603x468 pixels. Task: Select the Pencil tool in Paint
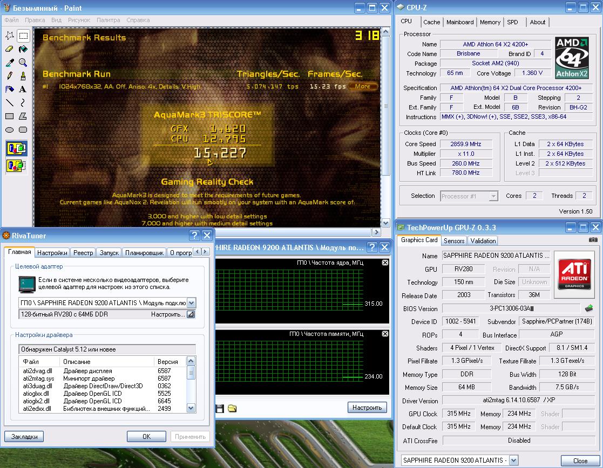10,76
